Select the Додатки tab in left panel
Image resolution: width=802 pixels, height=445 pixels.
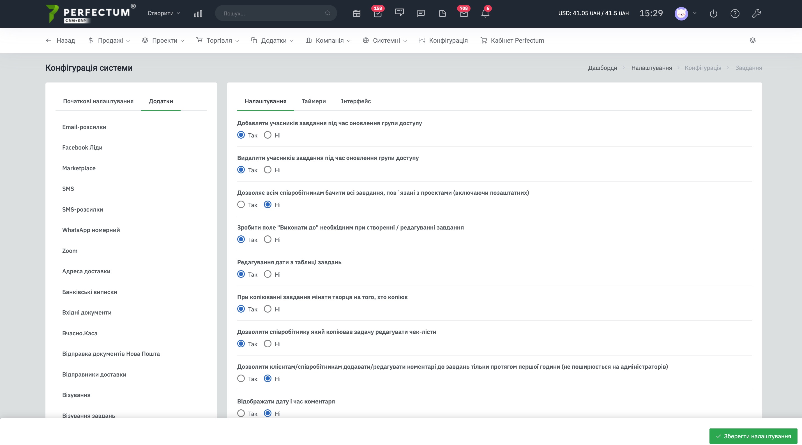[161, 101]
